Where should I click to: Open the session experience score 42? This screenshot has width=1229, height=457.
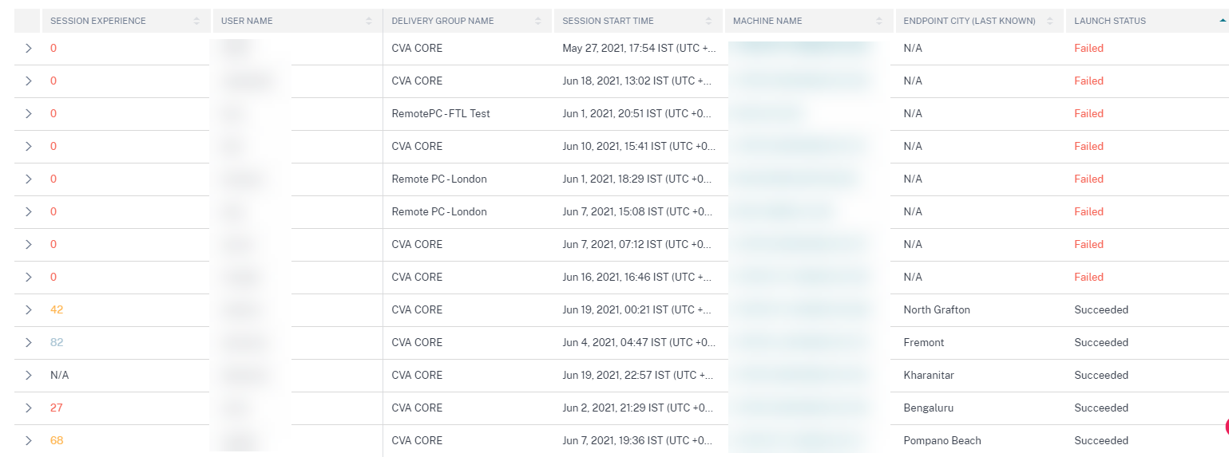pos(57,310)
